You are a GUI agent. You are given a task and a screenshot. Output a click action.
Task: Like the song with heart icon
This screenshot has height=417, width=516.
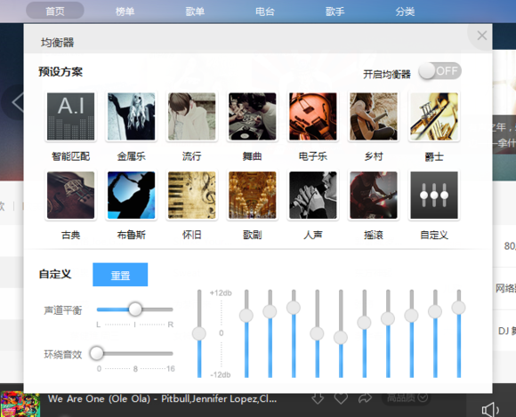click(341, 398)
